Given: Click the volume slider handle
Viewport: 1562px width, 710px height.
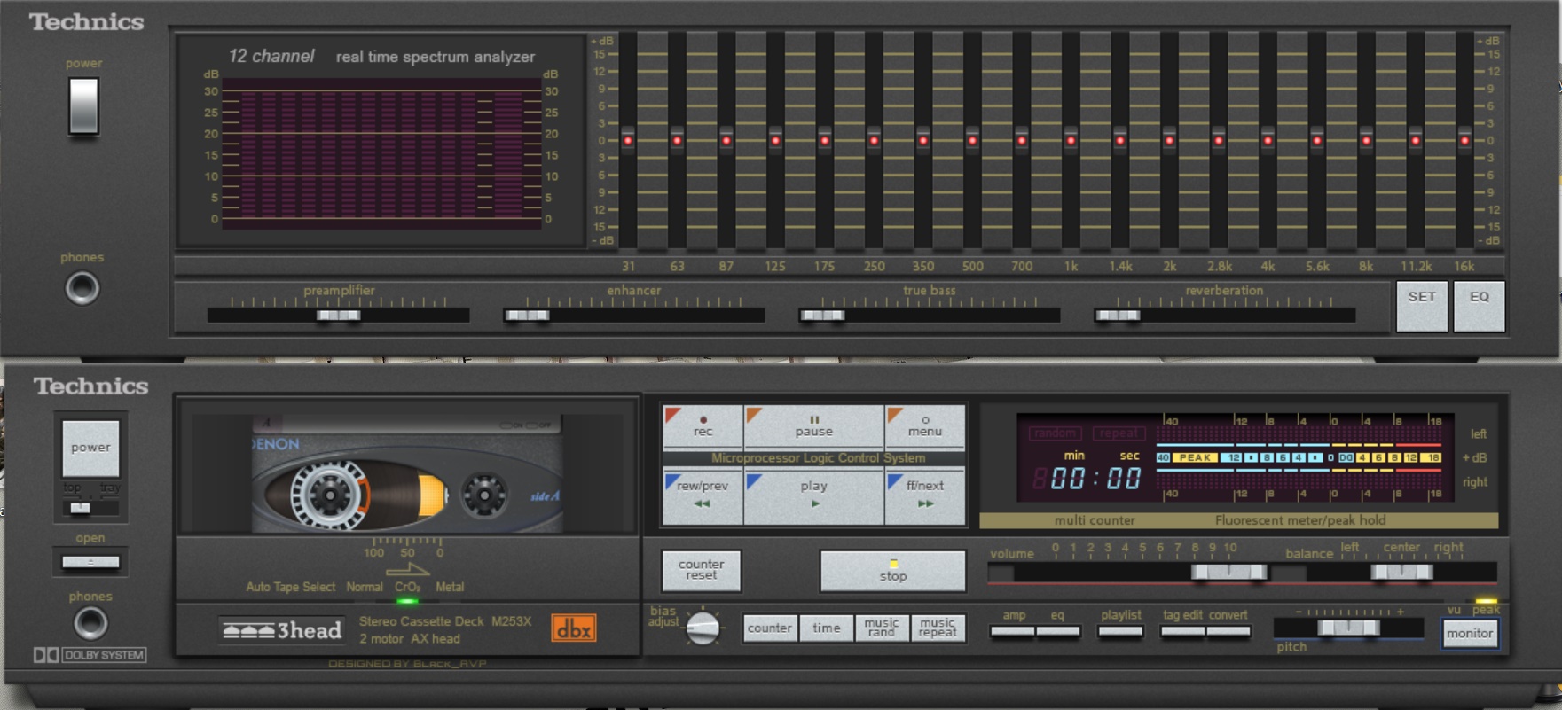Looking at the screenshot, I should [x=1228, y=573].
